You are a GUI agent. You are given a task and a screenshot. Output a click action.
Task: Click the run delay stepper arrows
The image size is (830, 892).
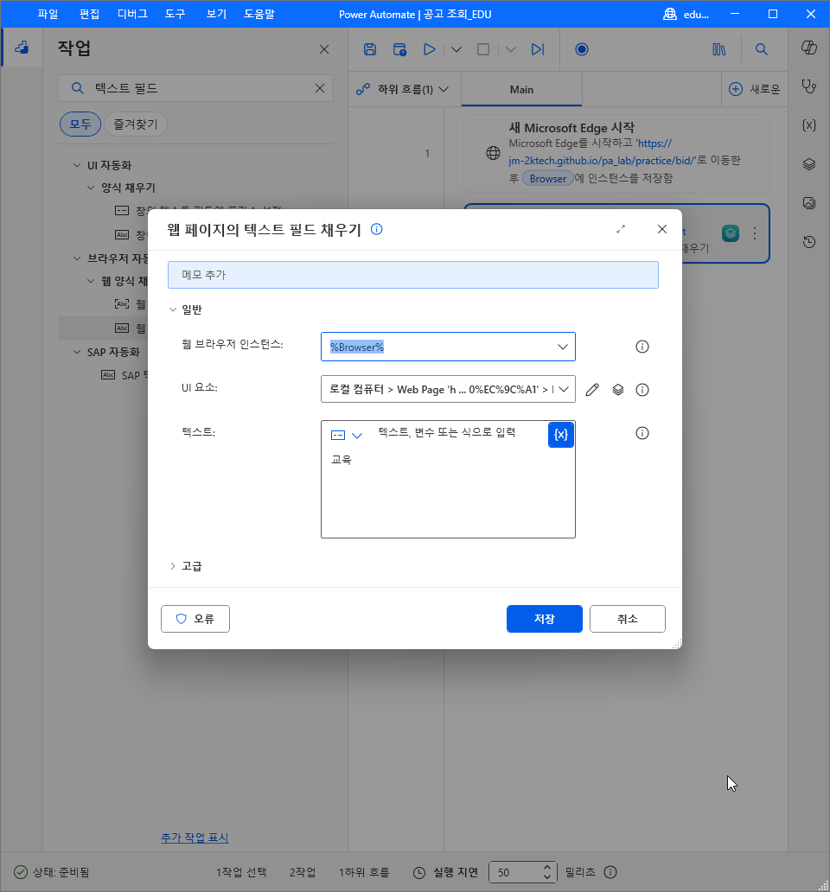coord(546,872)
